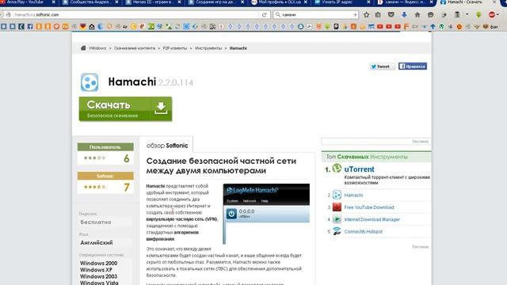
Task: Select the 'обзор Softonic' page tab
Action: click(167, 146)
